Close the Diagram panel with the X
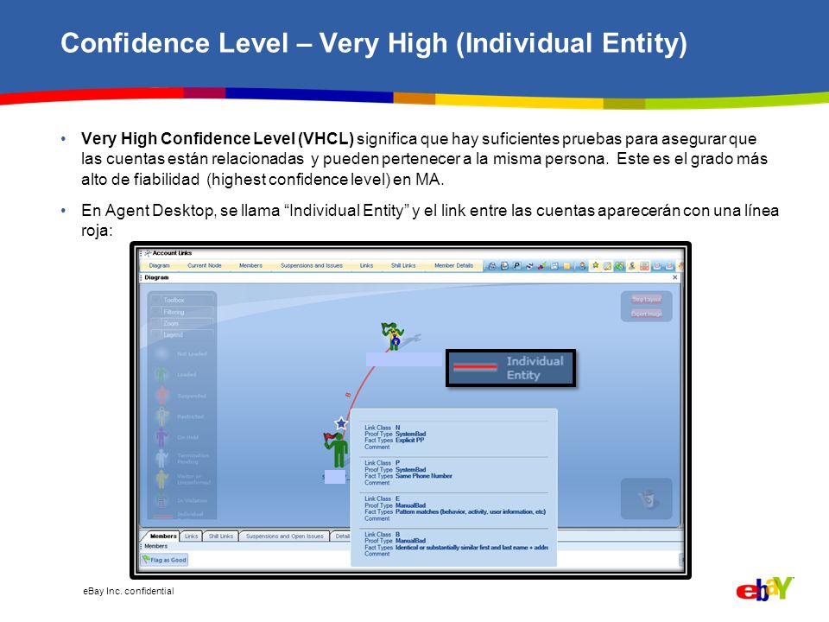 tap(674, 277)
